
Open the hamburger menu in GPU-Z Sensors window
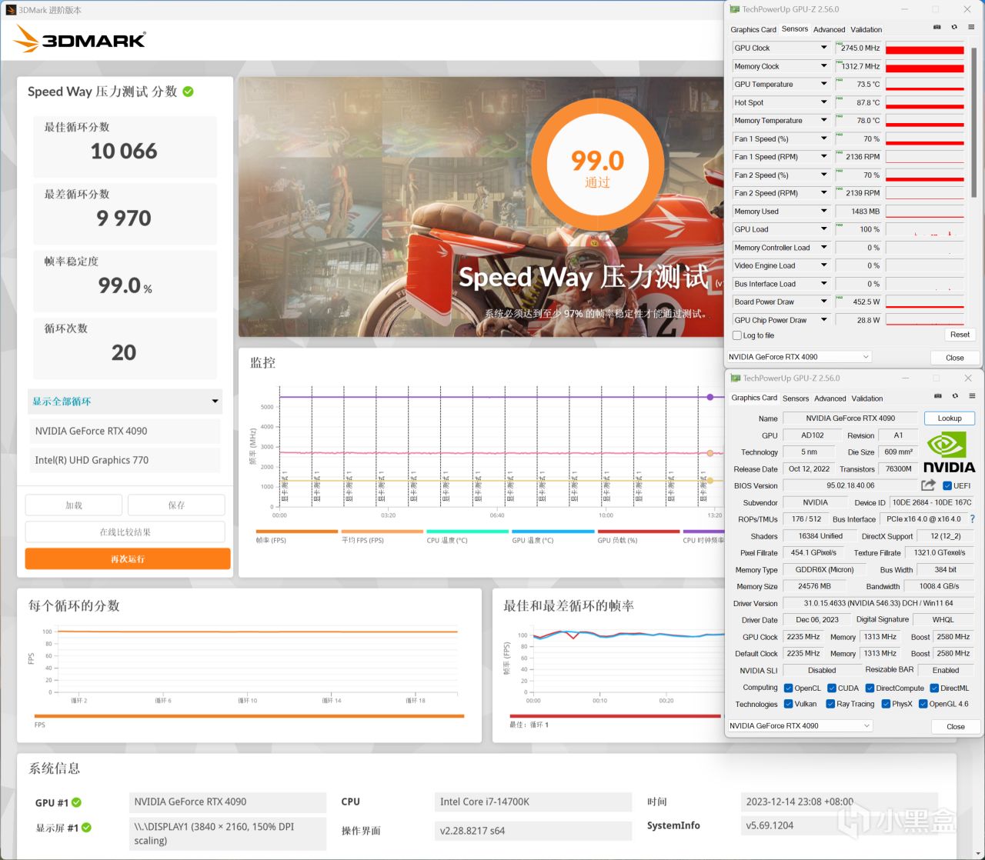coord(971,27)
